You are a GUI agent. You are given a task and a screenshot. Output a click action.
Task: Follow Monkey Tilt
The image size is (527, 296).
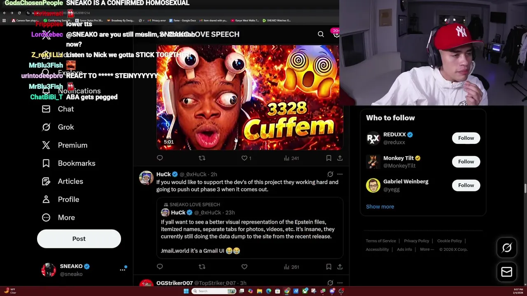click(x=466, y=162)
